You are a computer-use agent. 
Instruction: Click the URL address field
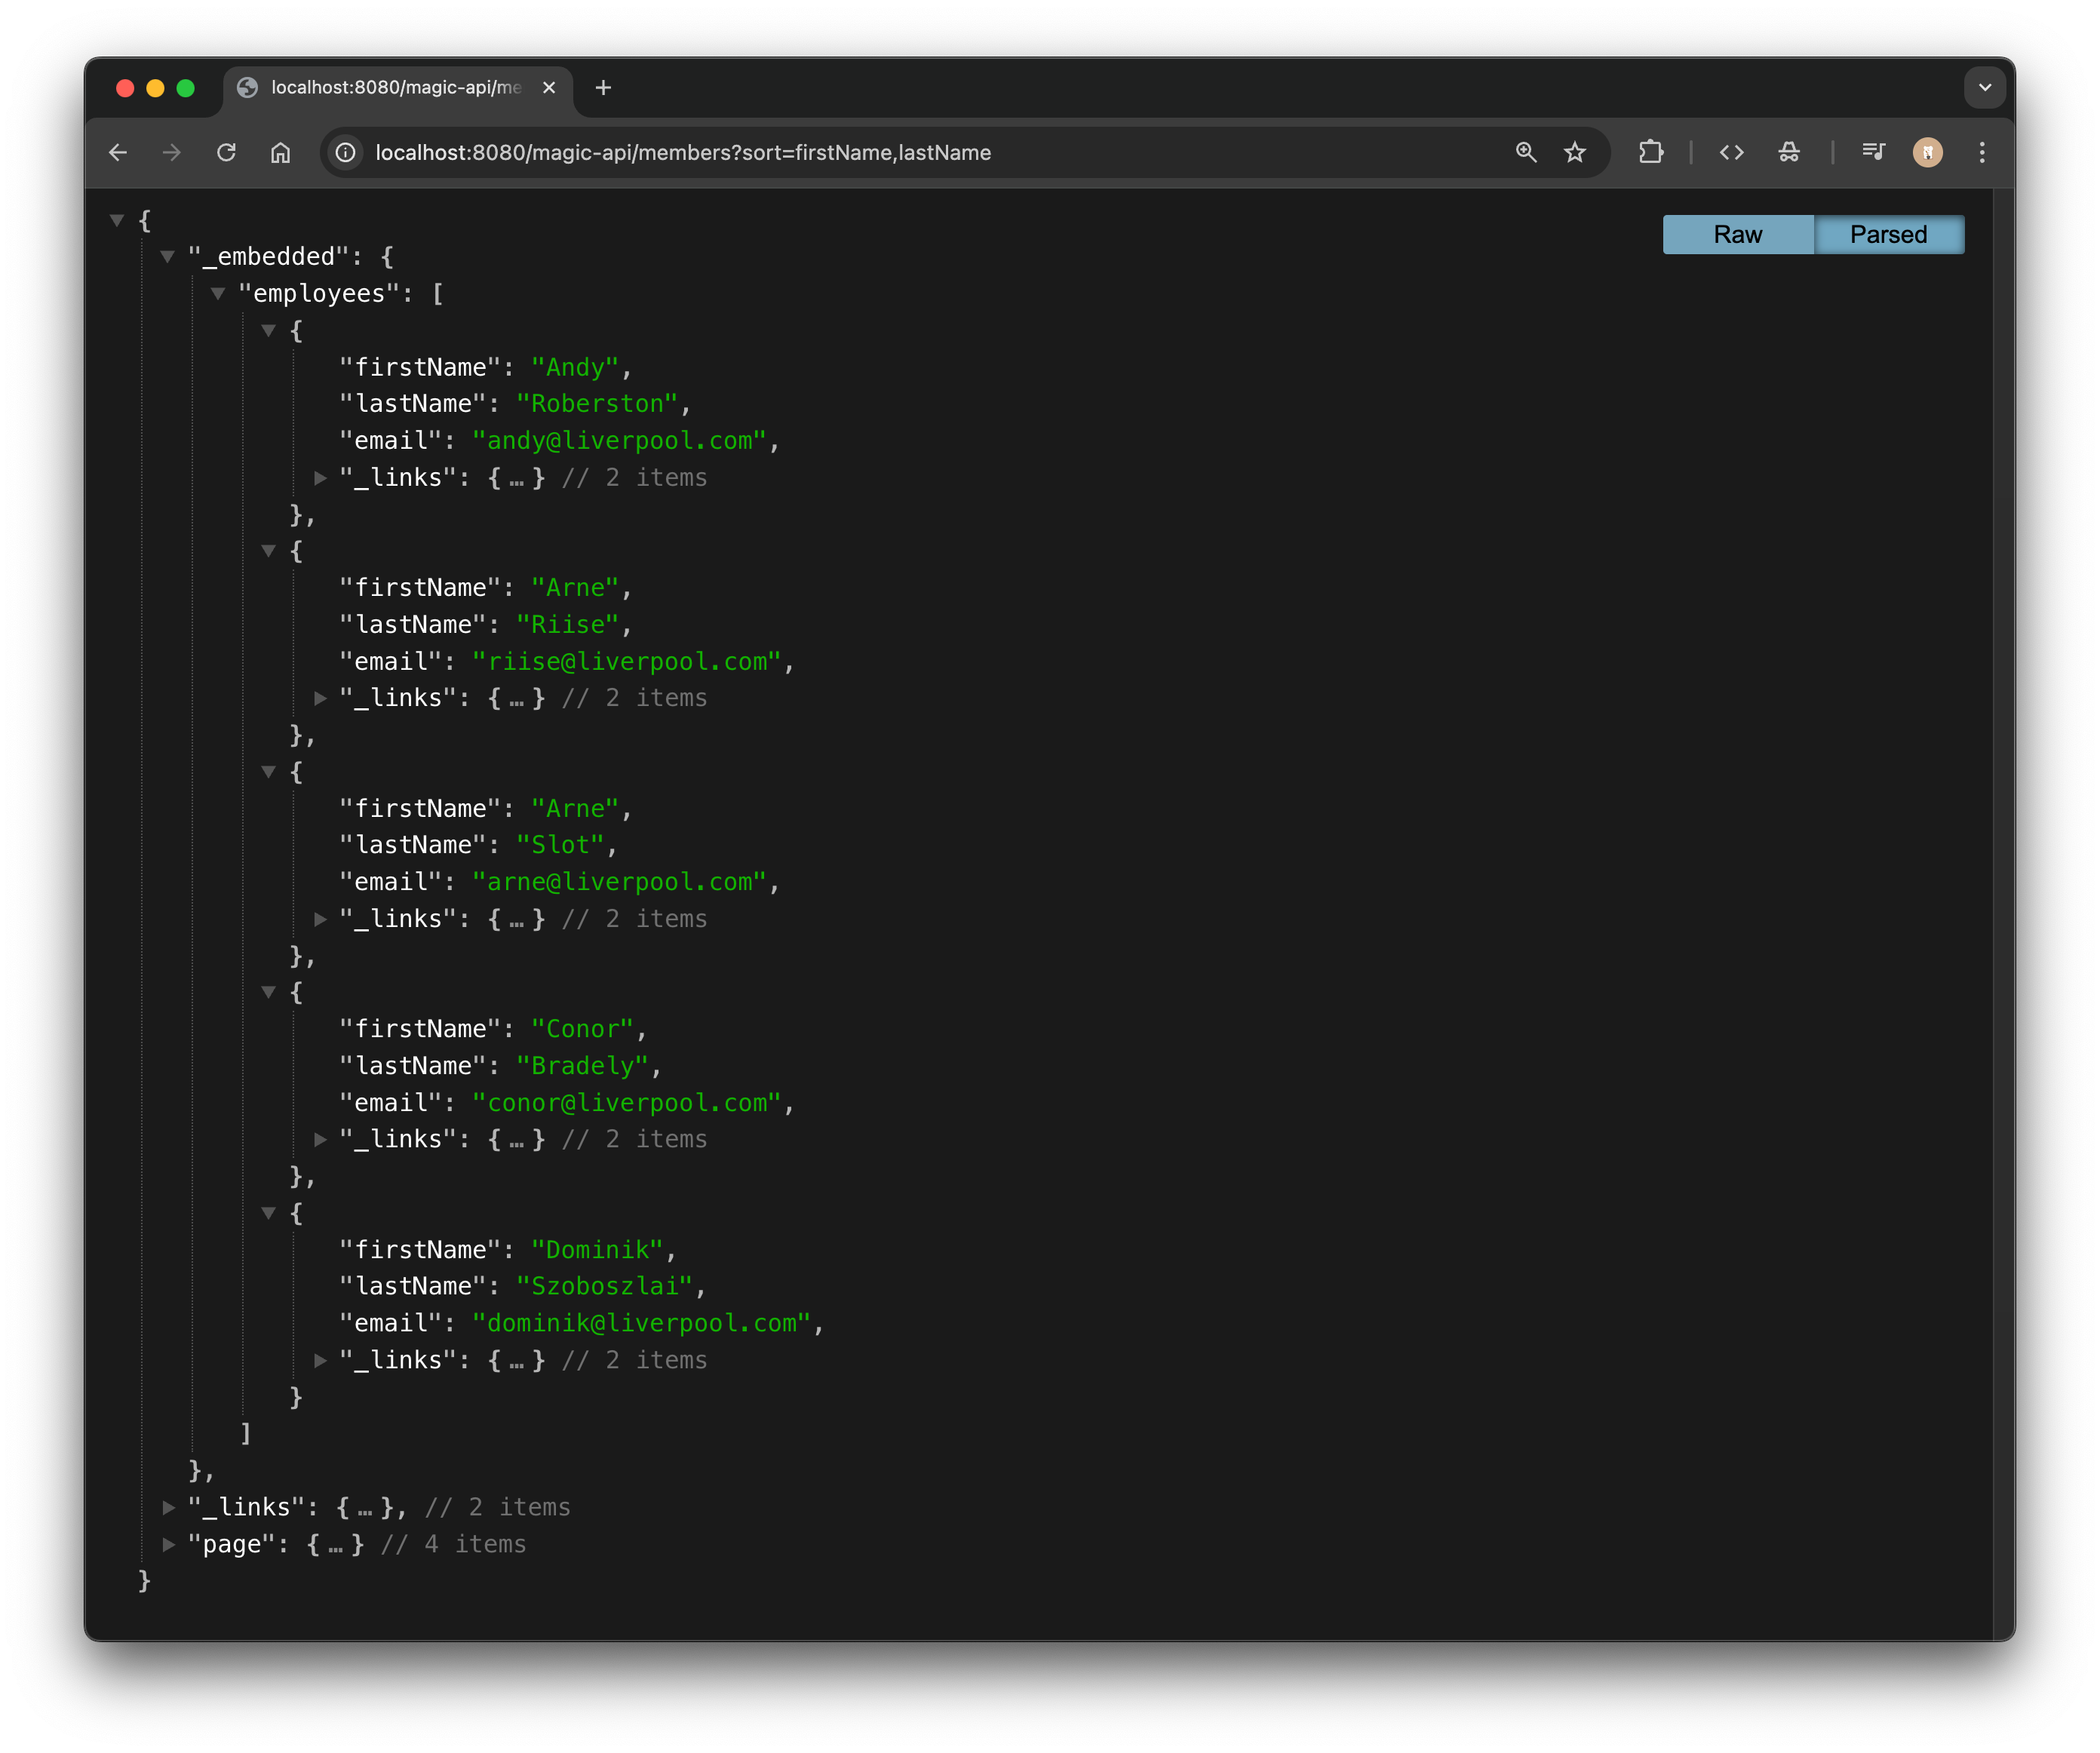point(900,152)
